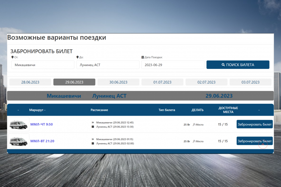Click the Лунинец АСТ heading in the gray banner
Screen dimensions: 281x187
click(x=109, y=96)
